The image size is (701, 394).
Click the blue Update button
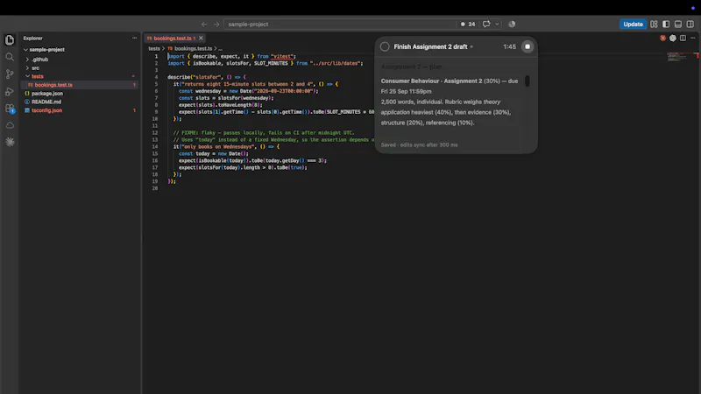point(633,25)
